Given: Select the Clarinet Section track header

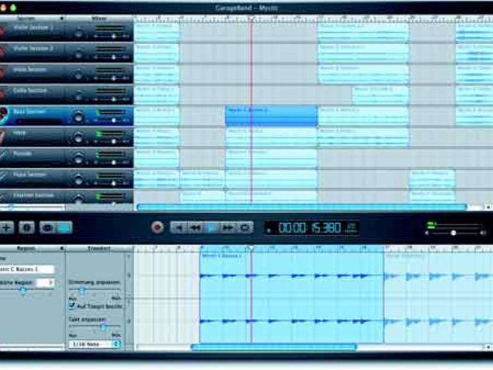Looking at the screenshot, I should click(x=67, y=197).
